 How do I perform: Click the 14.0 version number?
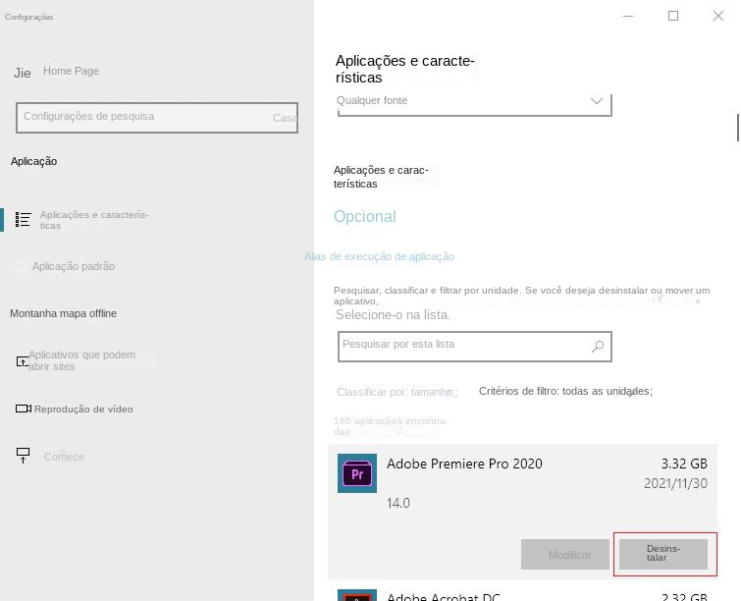pyautogui.click(x=397, y=503)
